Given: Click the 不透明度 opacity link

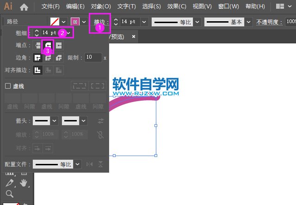Looking at the screenshot, I should point(269,22).
